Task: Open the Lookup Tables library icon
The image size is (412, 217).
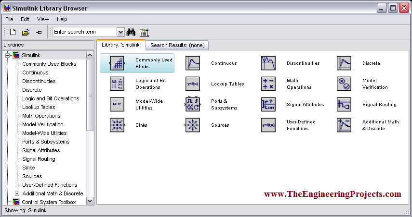Action: pos(193,84)
